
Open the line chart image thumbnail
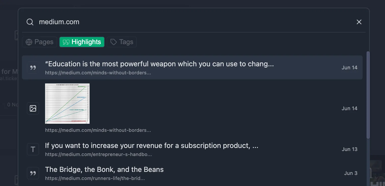[x=67, y=104]
